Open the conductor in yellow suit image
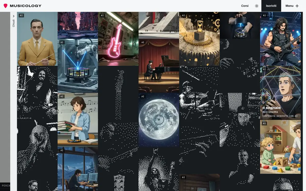 pos(37,39)
